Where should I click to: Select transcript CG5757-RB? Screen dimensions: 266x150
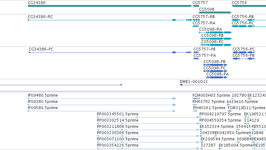point(196,20)
